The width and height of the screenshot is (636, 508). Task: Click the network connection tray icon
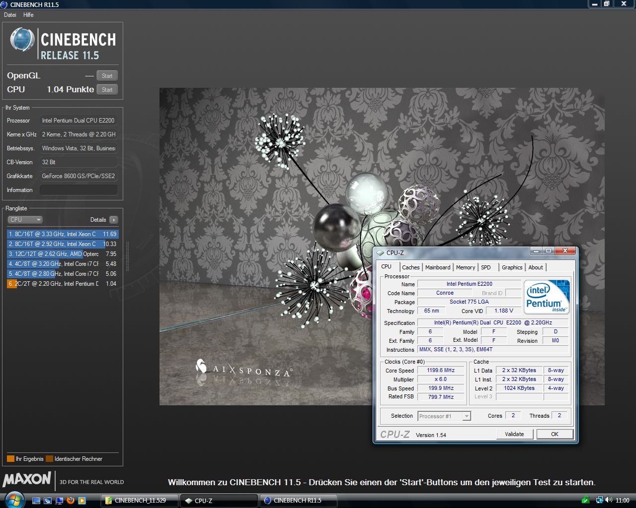coord(599,500)
